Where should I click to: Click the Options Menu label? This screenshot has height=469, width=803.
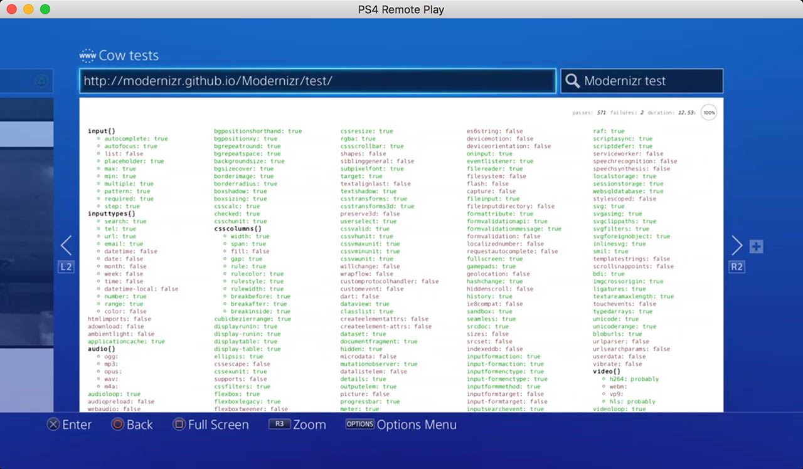coord(417,425)
